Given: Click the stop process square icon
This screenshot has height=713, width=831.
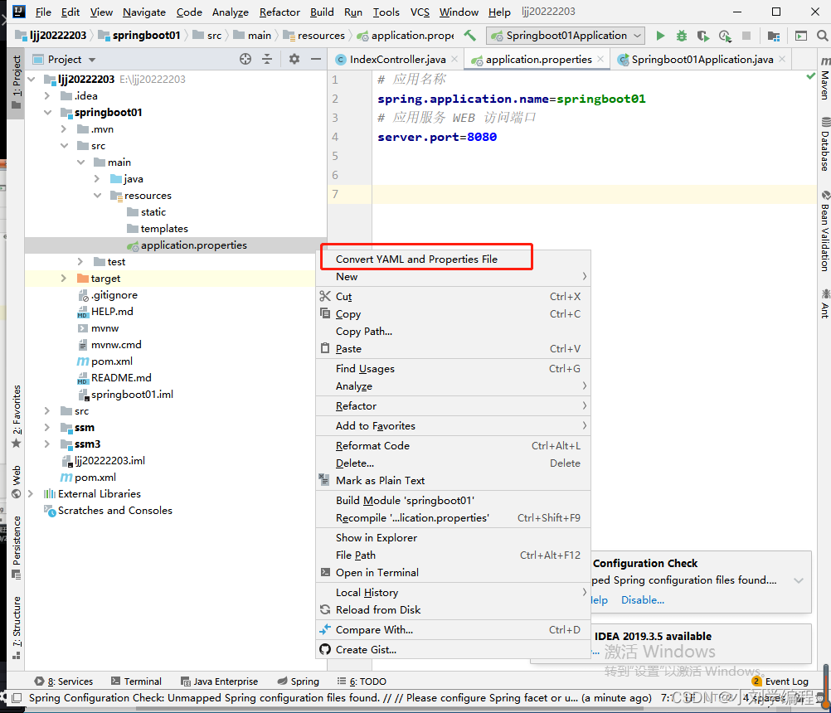Looking at the screenshot, I should pos(746,36).
